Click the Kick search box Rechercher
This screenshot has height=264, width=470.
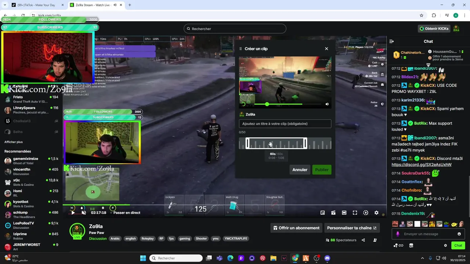click(x=235, y=29)
